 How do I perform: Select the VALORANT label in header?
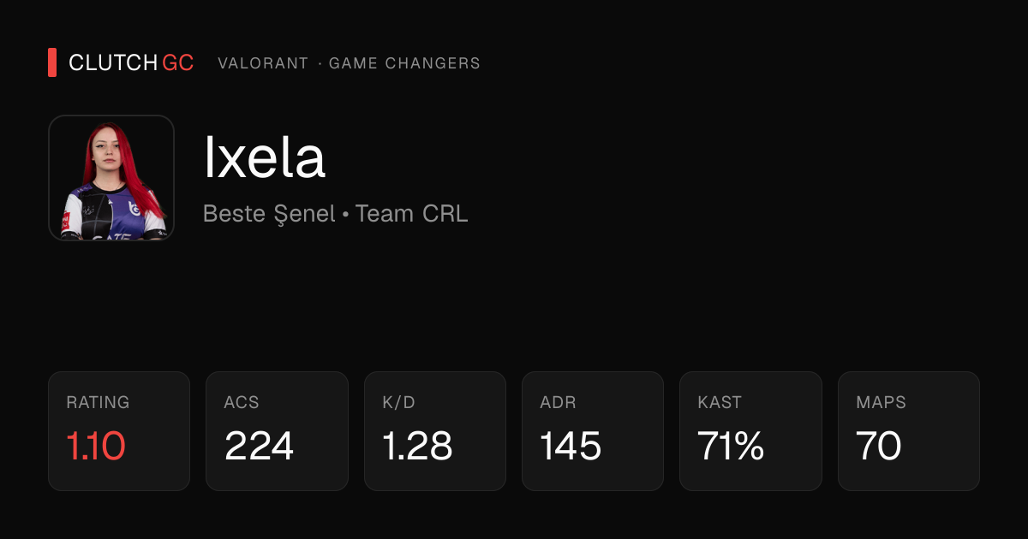click(x=263, y=63)
